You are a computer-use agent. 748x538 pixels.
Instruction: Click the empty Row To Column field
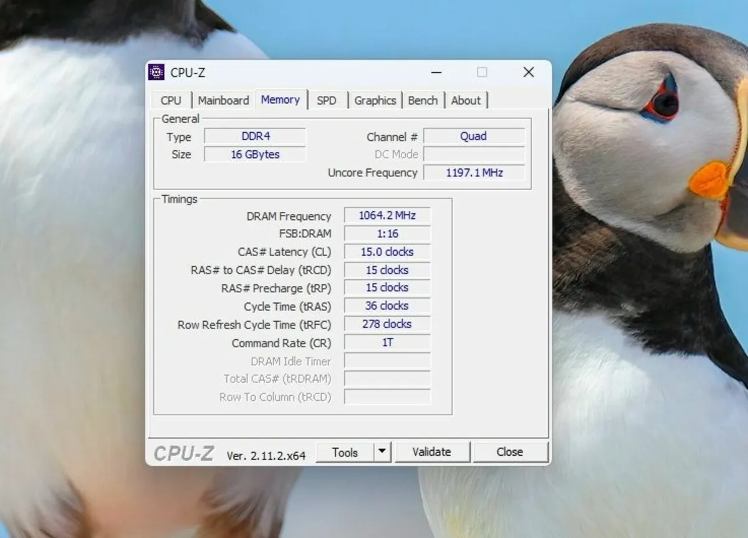pos(387,397)
